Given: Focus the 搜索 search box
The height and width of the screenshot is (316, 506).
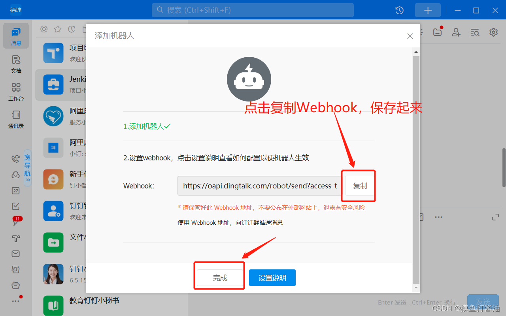Looking at the screenshot, I should point(253,10).
